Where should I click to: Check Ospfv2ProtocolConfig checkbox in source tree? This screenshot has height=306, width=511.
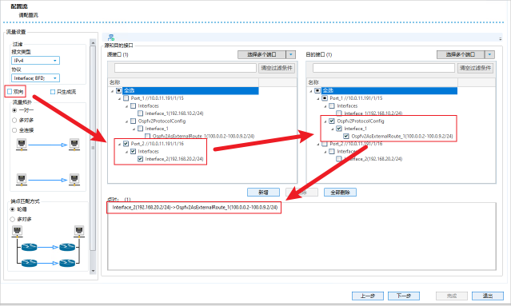click(133, 121)
